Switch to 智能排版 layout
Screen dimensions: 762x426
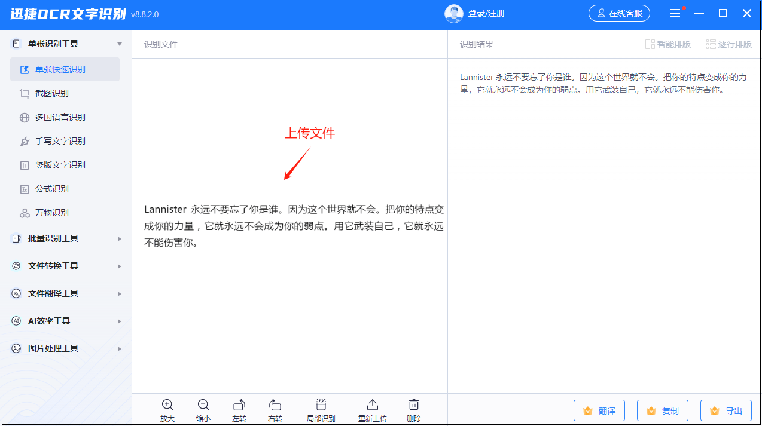tap(668, 44)
